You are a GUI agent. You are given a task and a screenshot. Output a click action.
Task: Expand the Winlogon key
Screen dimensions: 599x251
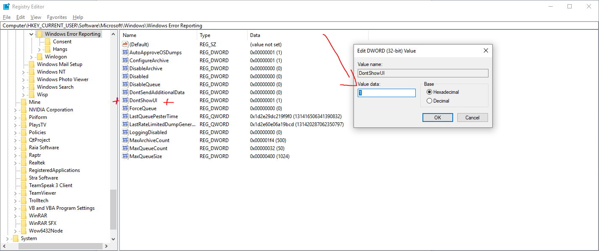click(32, 57)
